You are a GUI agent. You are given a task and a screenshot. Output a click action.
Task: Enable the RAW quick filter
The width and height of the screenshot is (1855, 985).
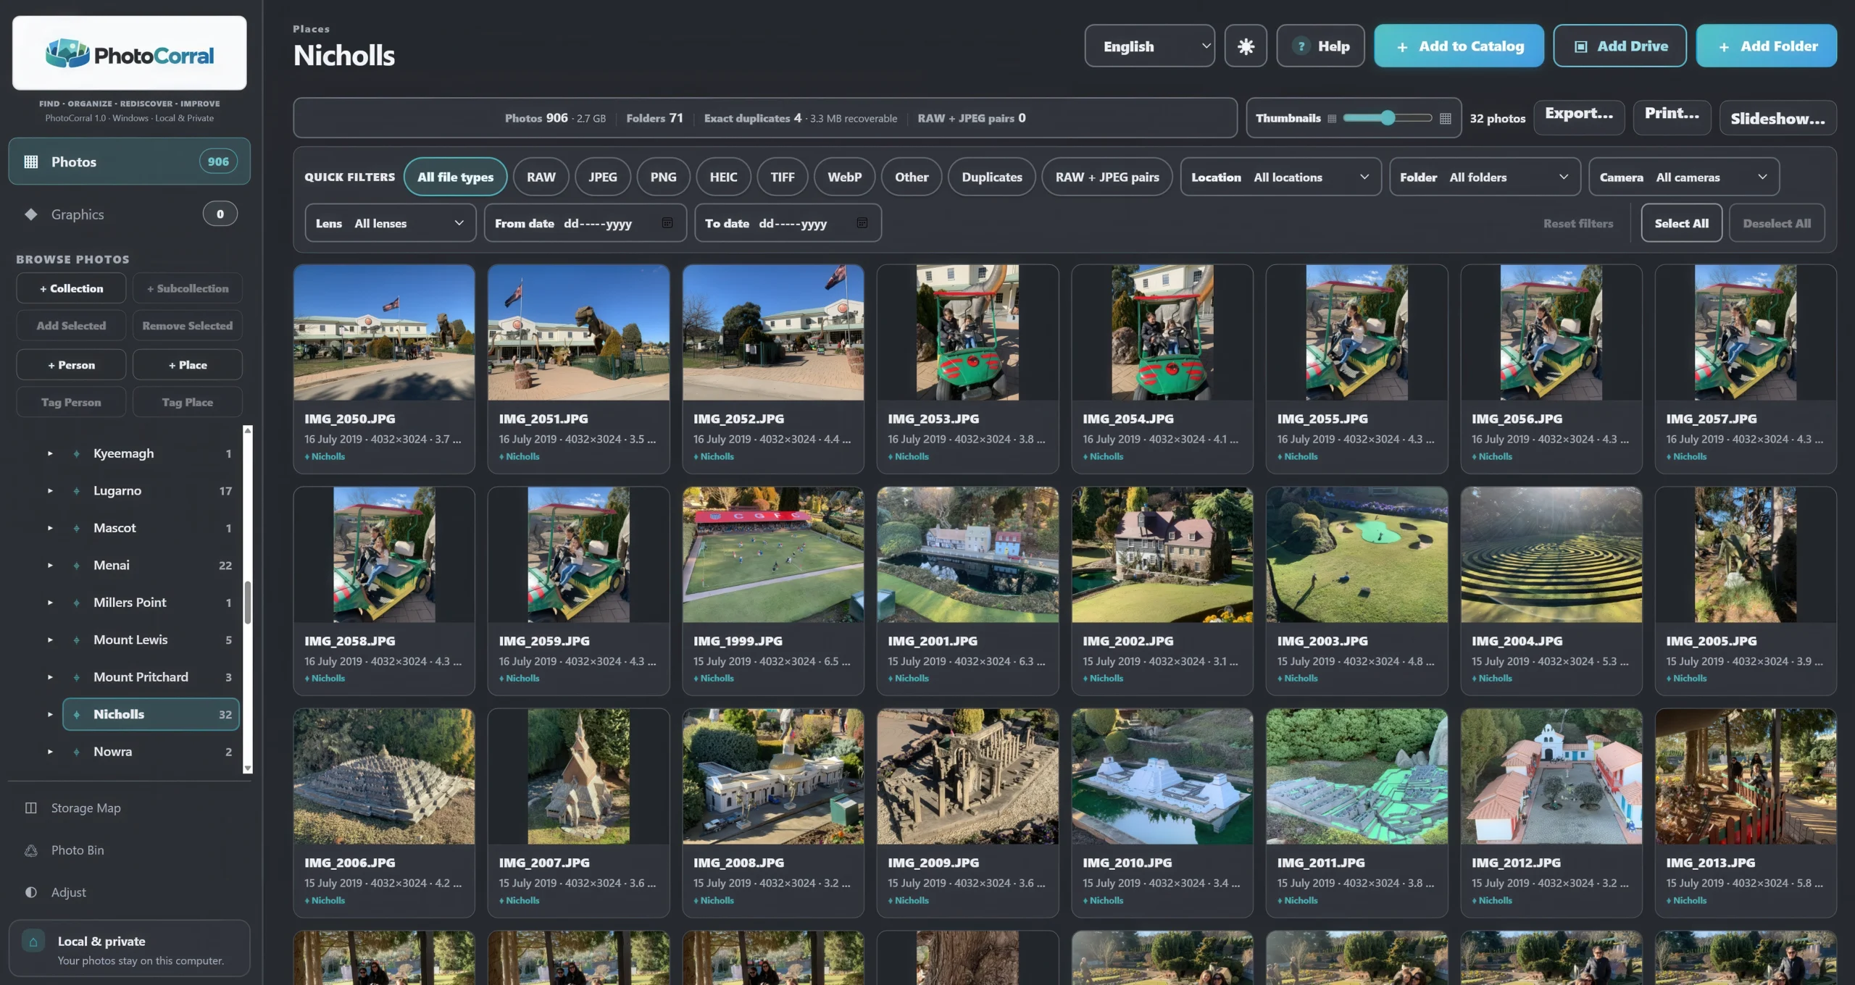click(541, 177)
